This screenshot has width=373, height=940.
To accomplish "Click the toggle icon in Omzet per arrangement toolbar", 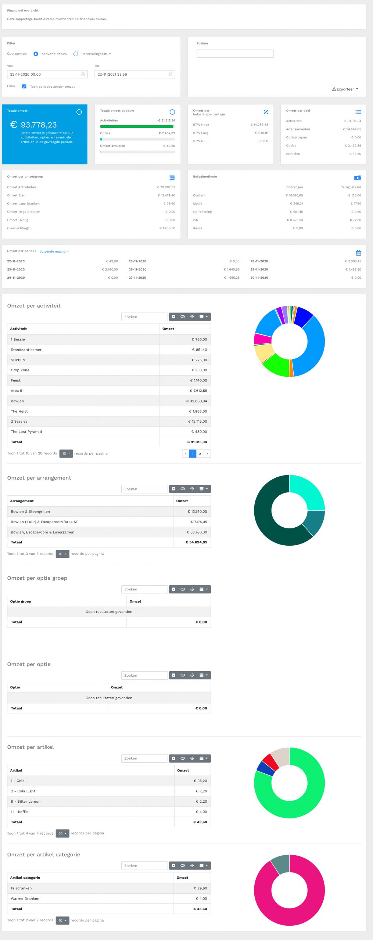I will point(183,489).
